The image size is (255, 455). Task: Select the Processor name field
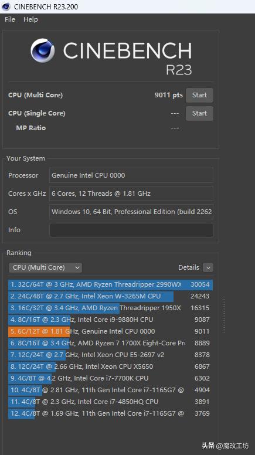(131, 175)
